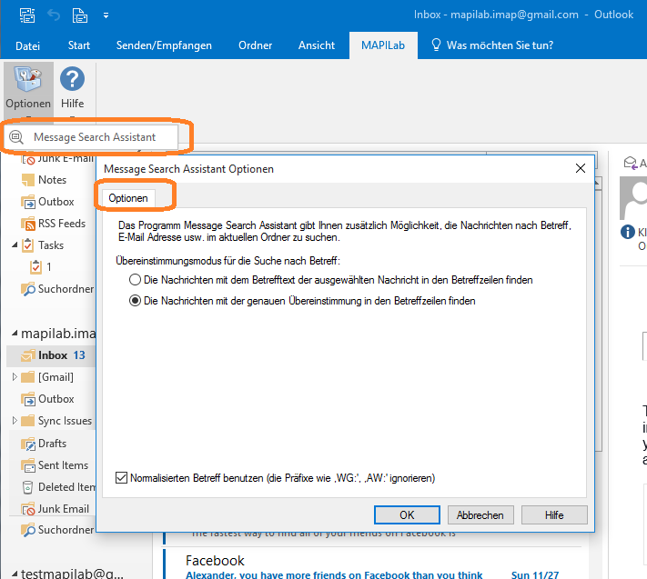
Task: Expand the Sync Issues folder
Action: click(15, 420)
